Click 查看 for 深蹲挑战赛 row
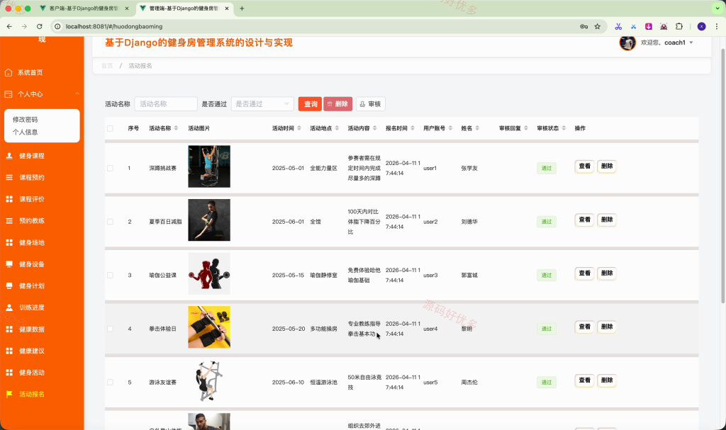This screenshot has height=430, width=726. [x=584, y=166]
